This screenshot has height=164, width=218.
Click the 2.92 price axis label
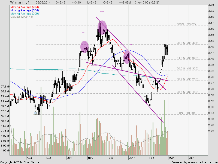coord(211,131)
